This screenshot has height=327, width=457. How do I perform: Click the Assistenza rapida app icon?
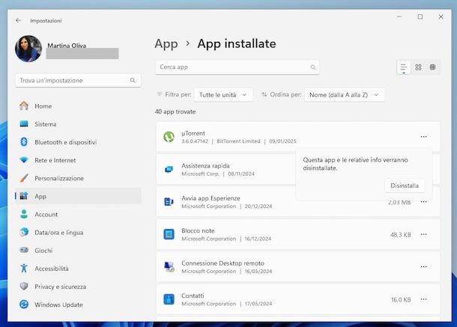[169, 169]
